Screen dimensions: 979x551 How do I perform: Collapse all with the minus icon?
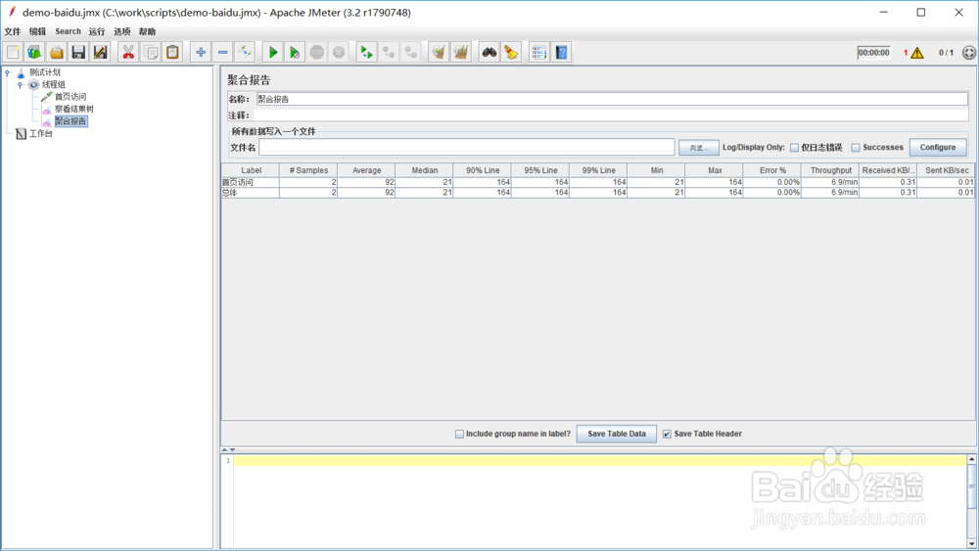(222, 53)
